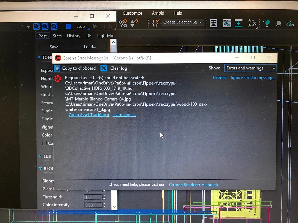Screen dimensions: 298x223
Task: Click the Save... button
Action: tap(55, 47)
